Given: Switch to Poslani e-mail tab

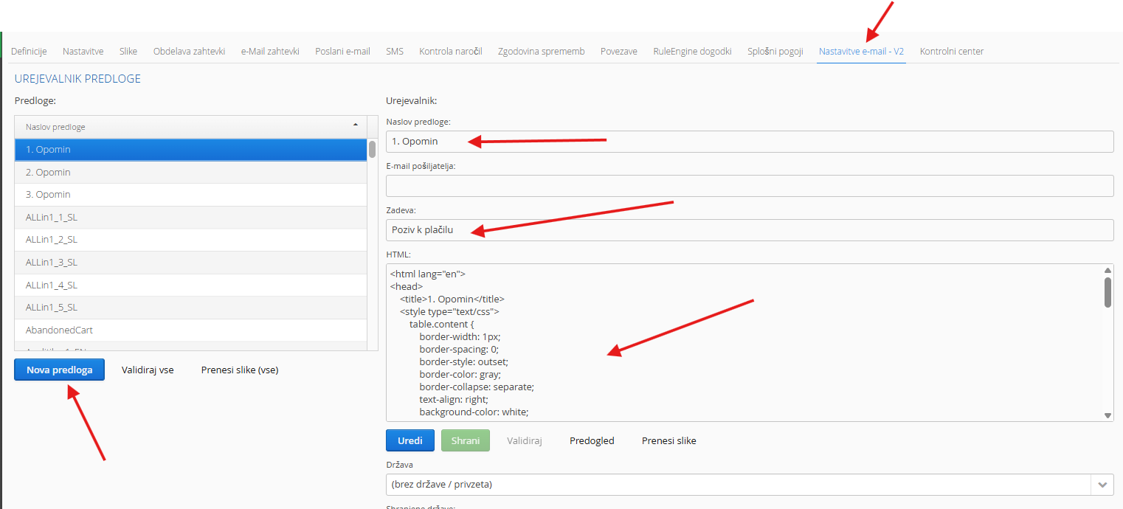Looking at the screenshot, I should 342,51.
